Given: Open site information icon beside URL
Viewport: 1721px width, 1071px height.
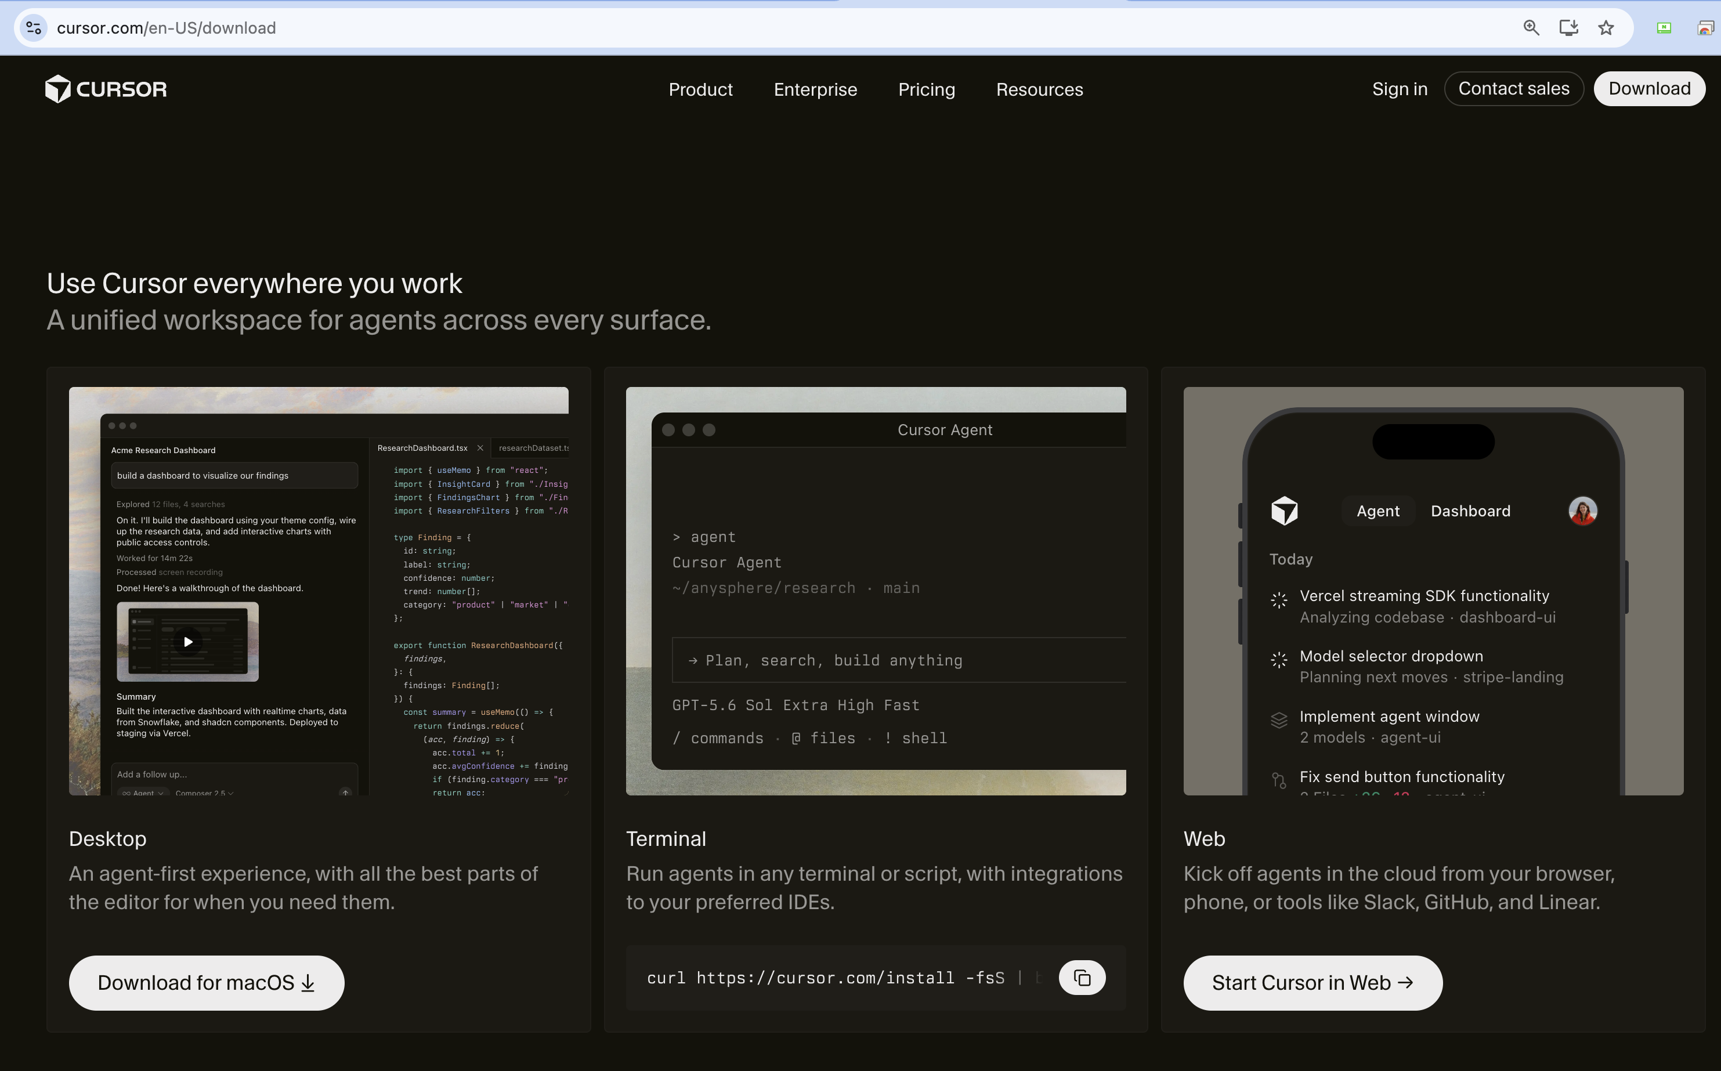Looking at the screenshot, I should pyautogui.click(x=33, y=28).
